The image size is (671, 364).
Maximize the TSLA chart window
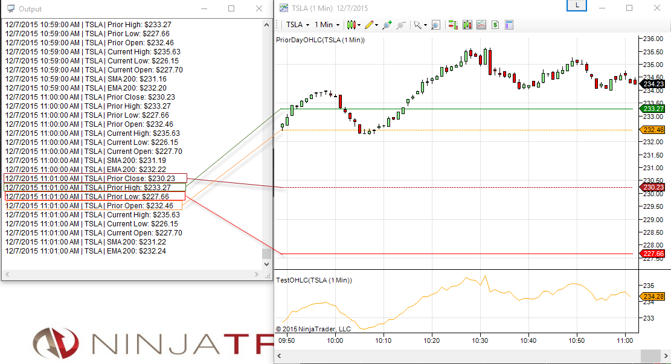(629, 8)
